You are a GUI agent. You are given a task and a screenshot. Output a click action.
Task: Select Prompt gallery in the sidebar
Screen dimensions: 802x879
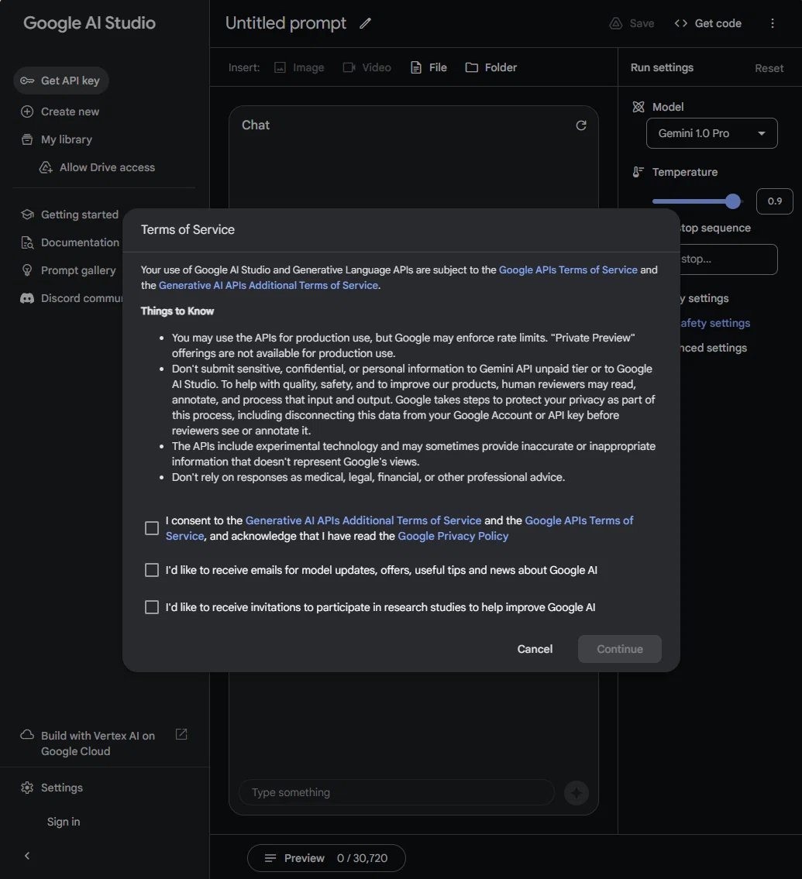click(78, 270)
